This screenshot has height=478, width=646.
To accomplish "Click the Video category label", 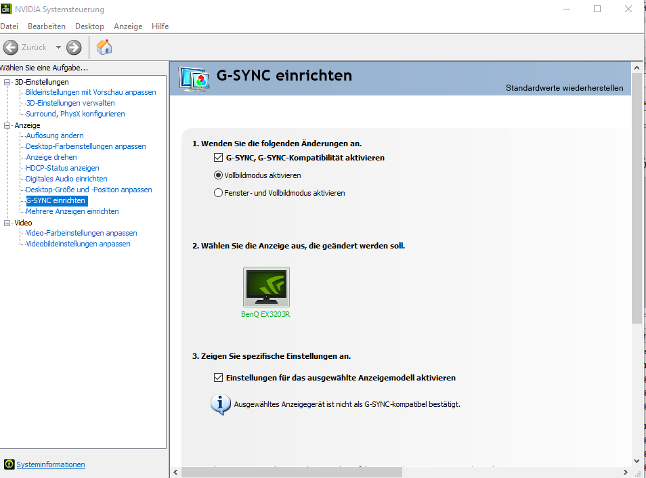I will pyautogui.click(x=23, y=223).
